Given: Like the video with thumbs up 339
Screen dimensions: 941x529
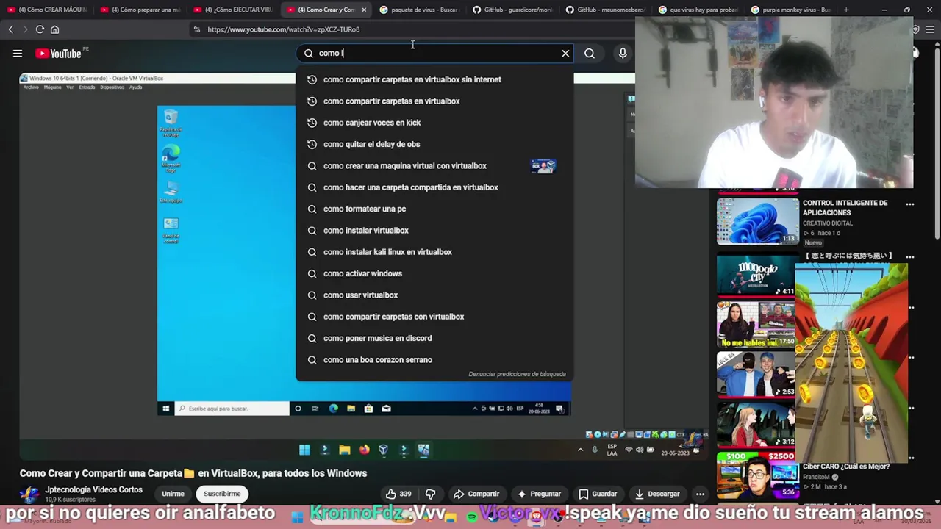Looking at the screenshot, I should (398, 494).
